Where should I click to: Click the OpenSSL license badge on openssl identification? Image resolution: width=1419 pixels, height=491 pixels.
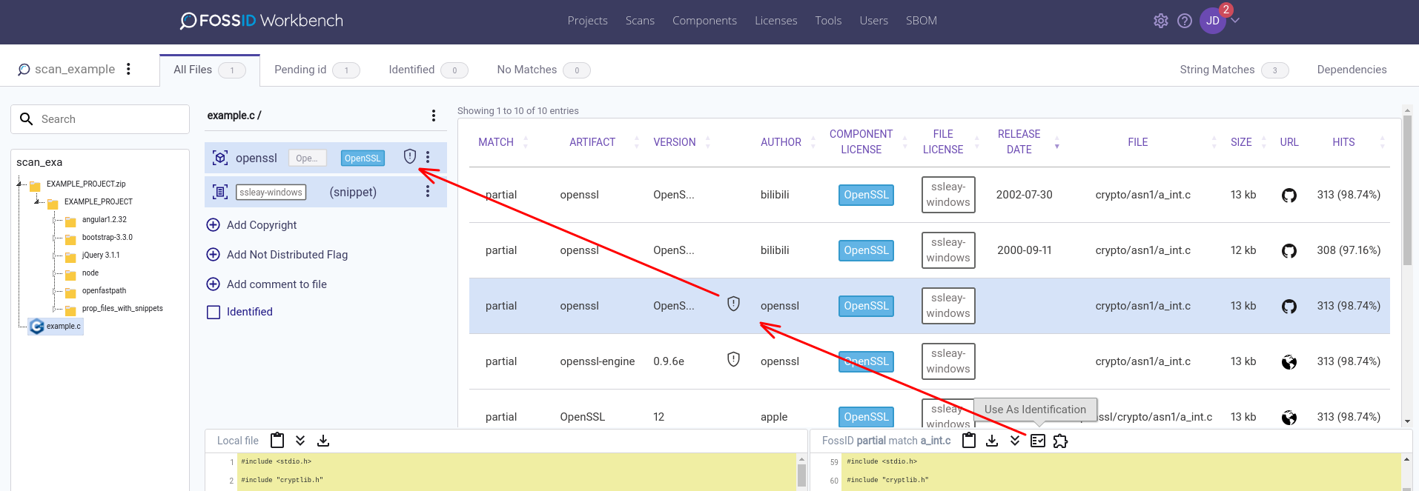[363, 158]
